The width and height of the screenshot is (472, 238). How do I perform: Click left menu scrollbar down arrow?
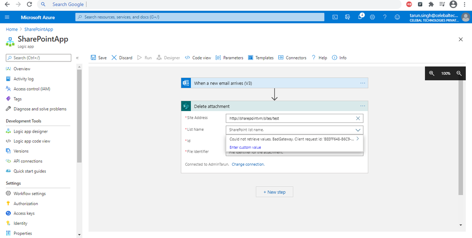(79, 235)
